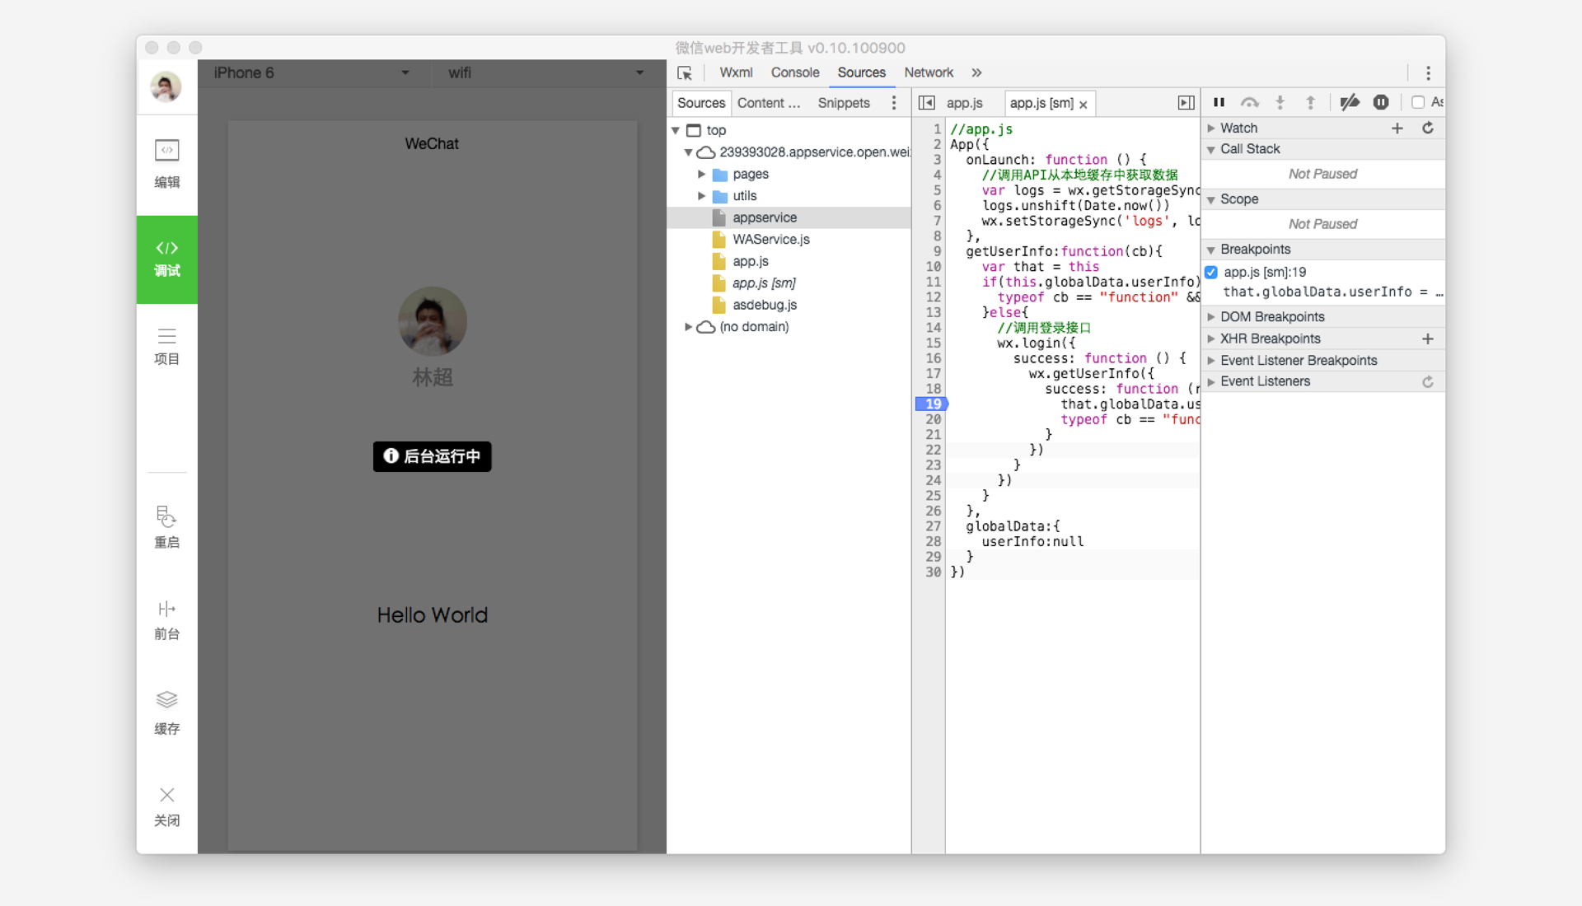Toggle pause on exceptions button
This screenshot has height=906, width=1582.
[x=1381, y=102]
